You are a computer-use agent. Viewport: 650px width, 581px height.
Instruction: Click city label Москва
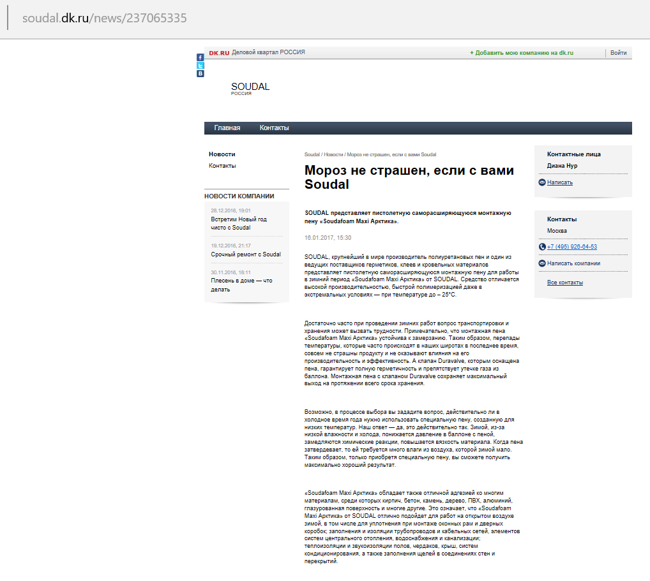(x=557, y=231)
